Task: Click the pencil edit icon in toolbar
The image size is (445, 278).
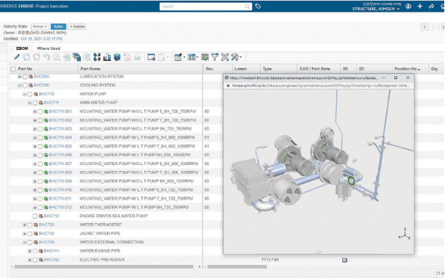Action: click(17, 57)
